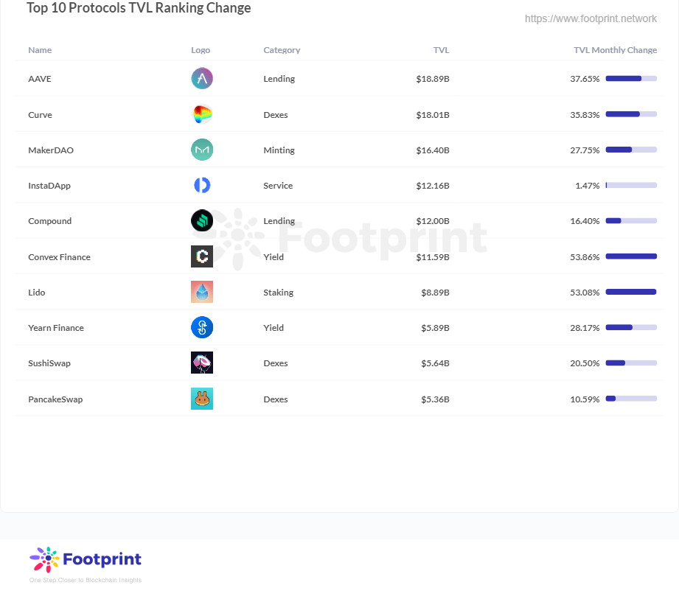Open the InstaDApp logo icon

(201, 185)
